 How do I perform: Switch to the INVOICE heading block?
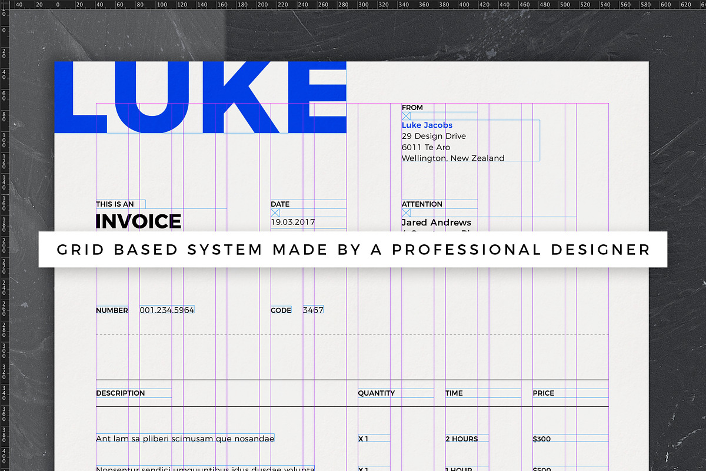138,221
